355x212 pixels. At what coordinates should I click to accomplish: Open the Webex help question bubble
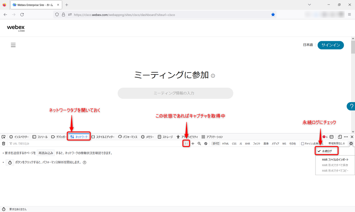click(x=351, y=106)
